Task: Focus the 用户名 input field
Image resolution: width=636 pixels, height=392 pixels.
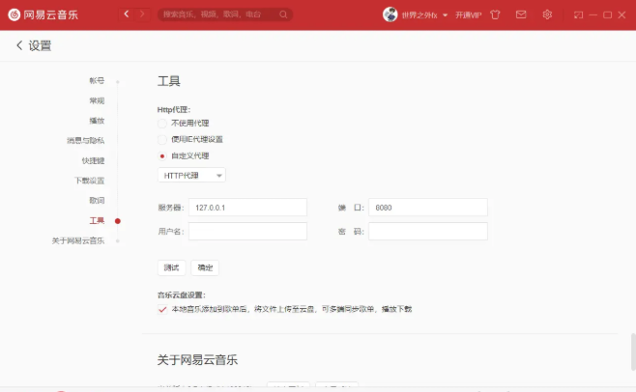Action: click(247, 232)
